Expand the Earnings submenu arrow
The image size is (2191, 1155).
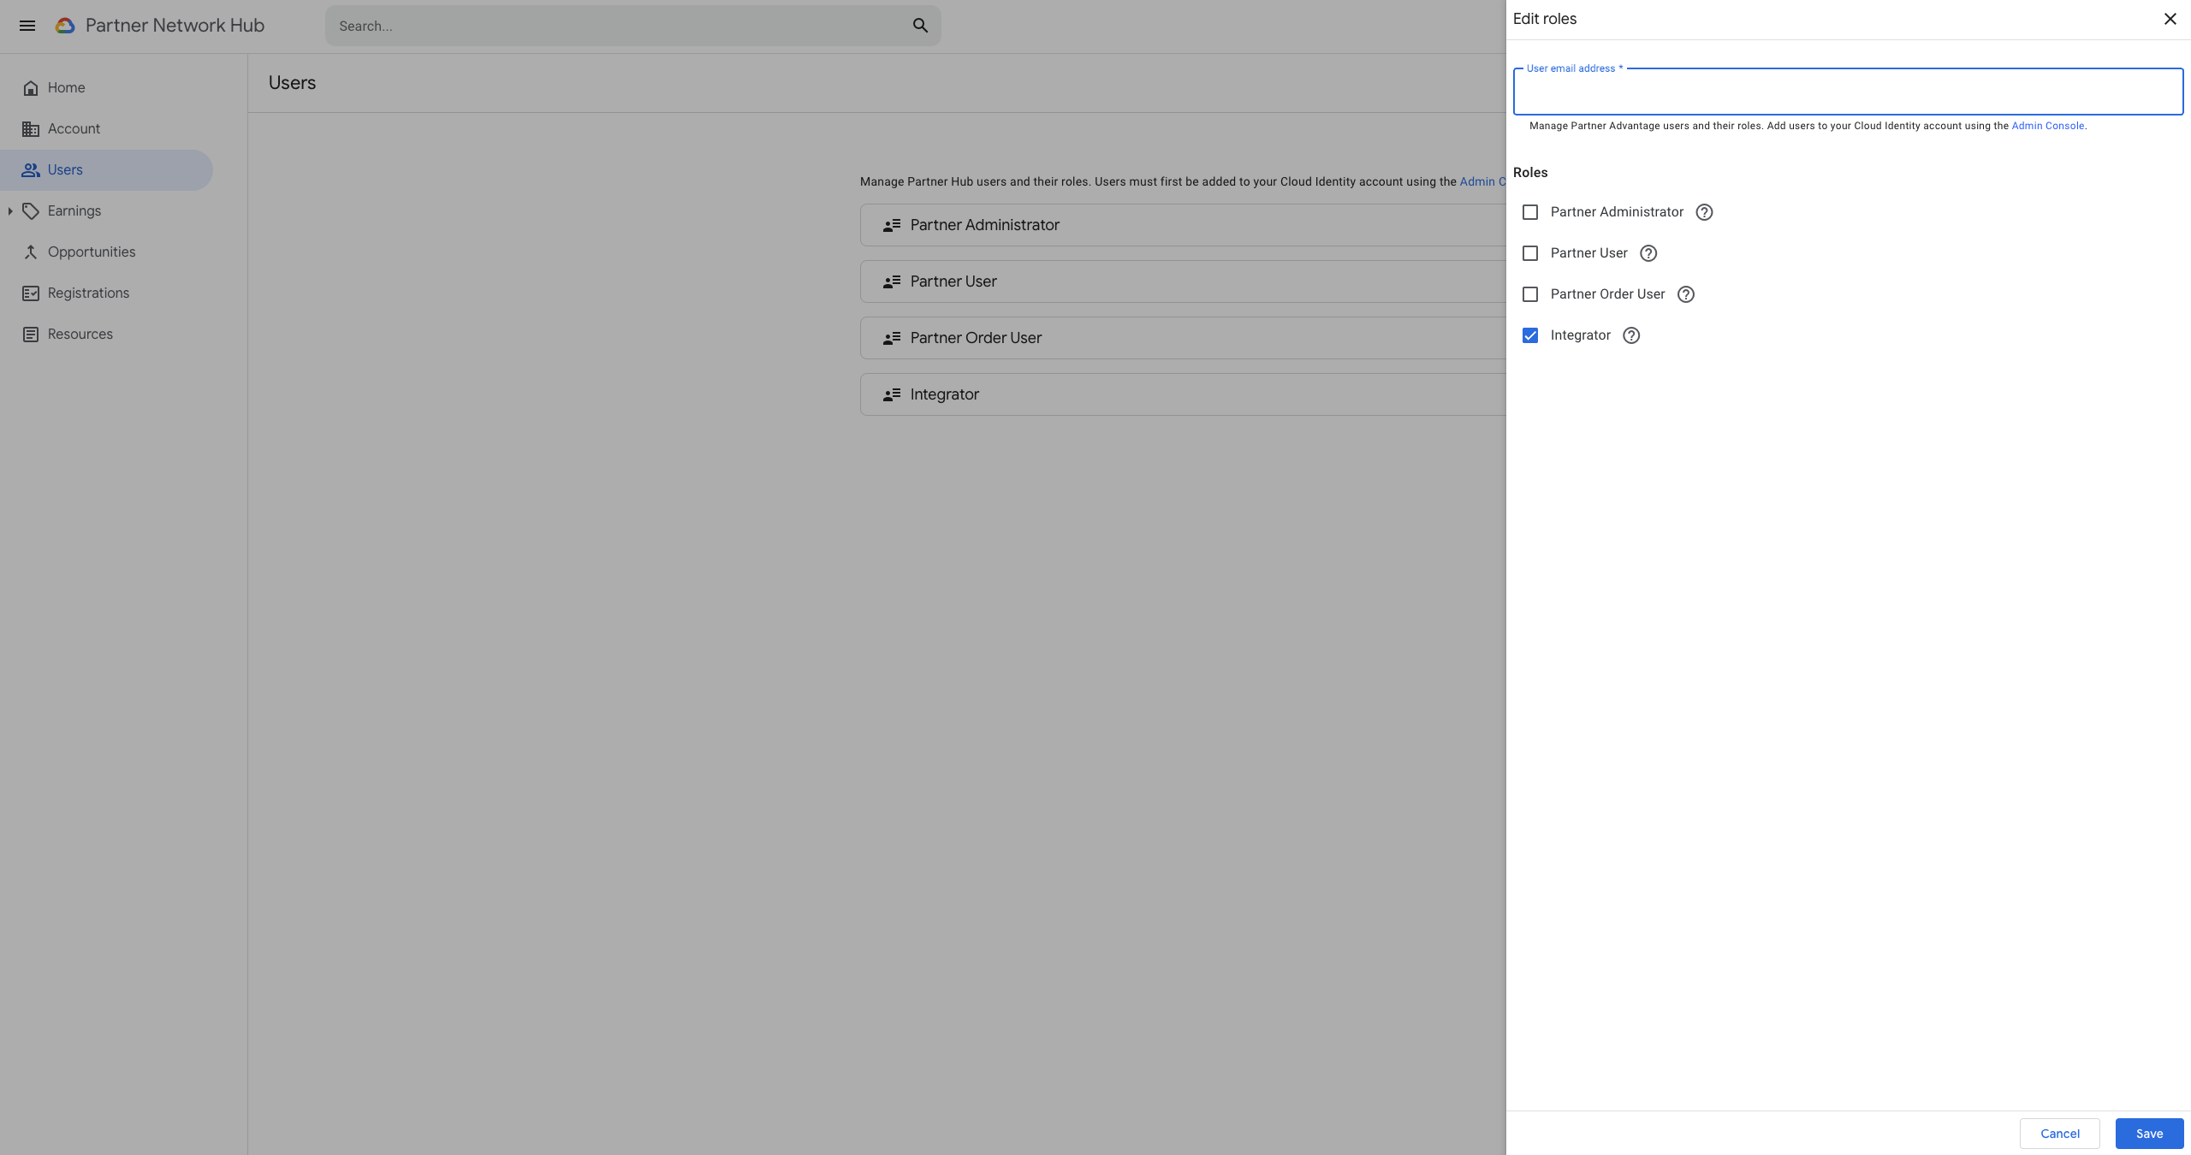(9, 211)
